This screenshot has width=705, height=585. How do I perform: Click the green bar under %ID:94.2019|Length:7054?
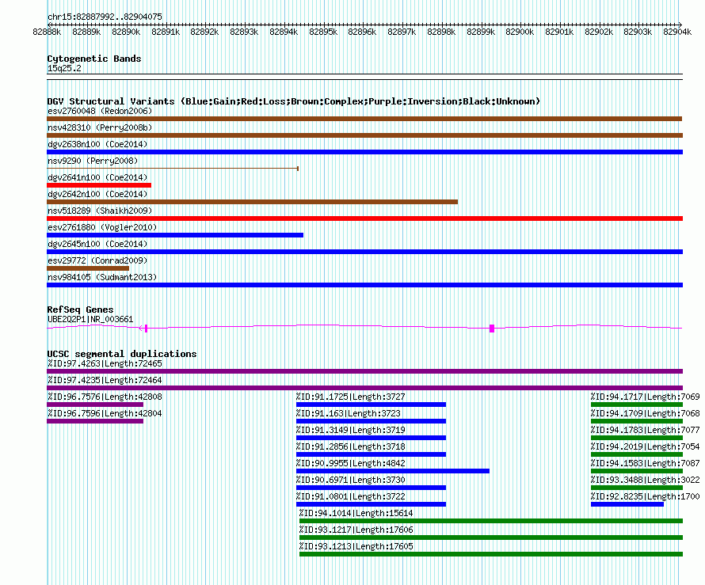(x=637, y=454)
